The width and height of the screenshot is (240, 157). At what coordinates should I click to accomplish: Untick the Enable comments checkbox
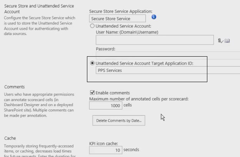[92, 92]
